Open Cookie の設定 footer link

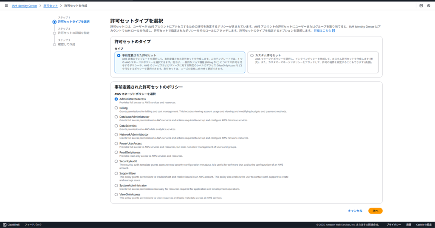point(424,225)
